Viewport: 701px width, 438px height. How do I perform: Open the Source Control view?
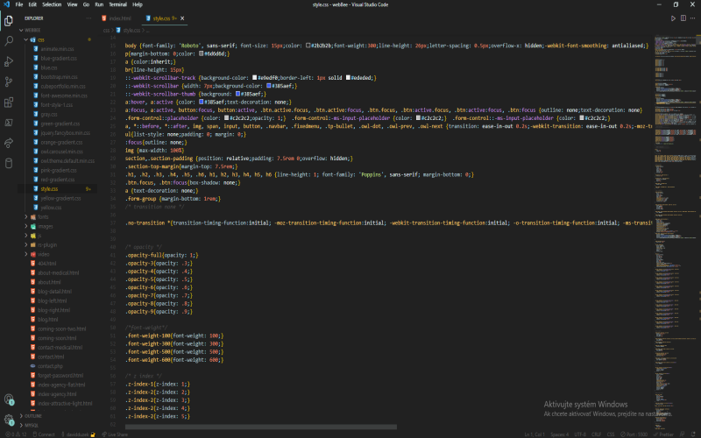click(x=9, y=81)
